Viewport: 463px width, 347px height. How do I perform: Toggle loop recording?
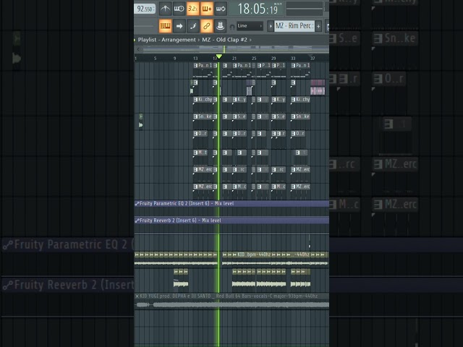click(221, 9)
